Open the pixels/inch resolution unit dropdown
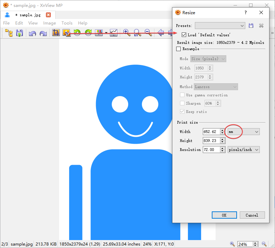Screen dimensions: 275x248 click(244, 150)
